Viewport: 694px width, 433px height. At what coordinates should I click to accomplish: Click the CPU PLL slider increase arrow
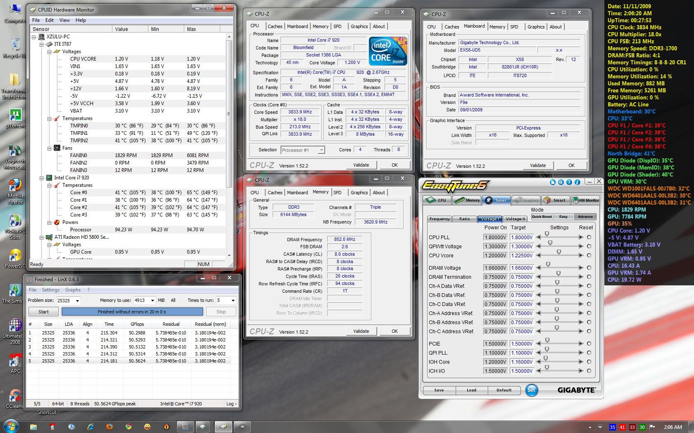coord(581,237)
